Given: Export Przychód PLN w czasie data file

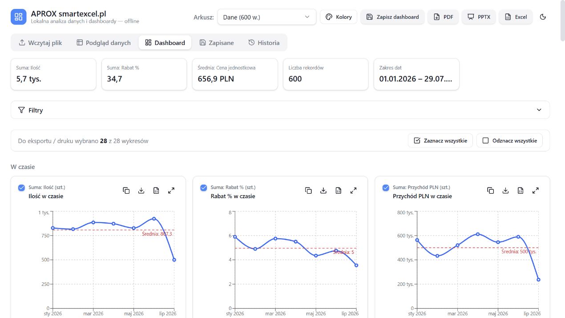Looking at the screenshot, I should point(521,191).
